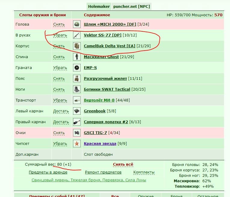Open the Красная звезда chipset link

(100, 144)
